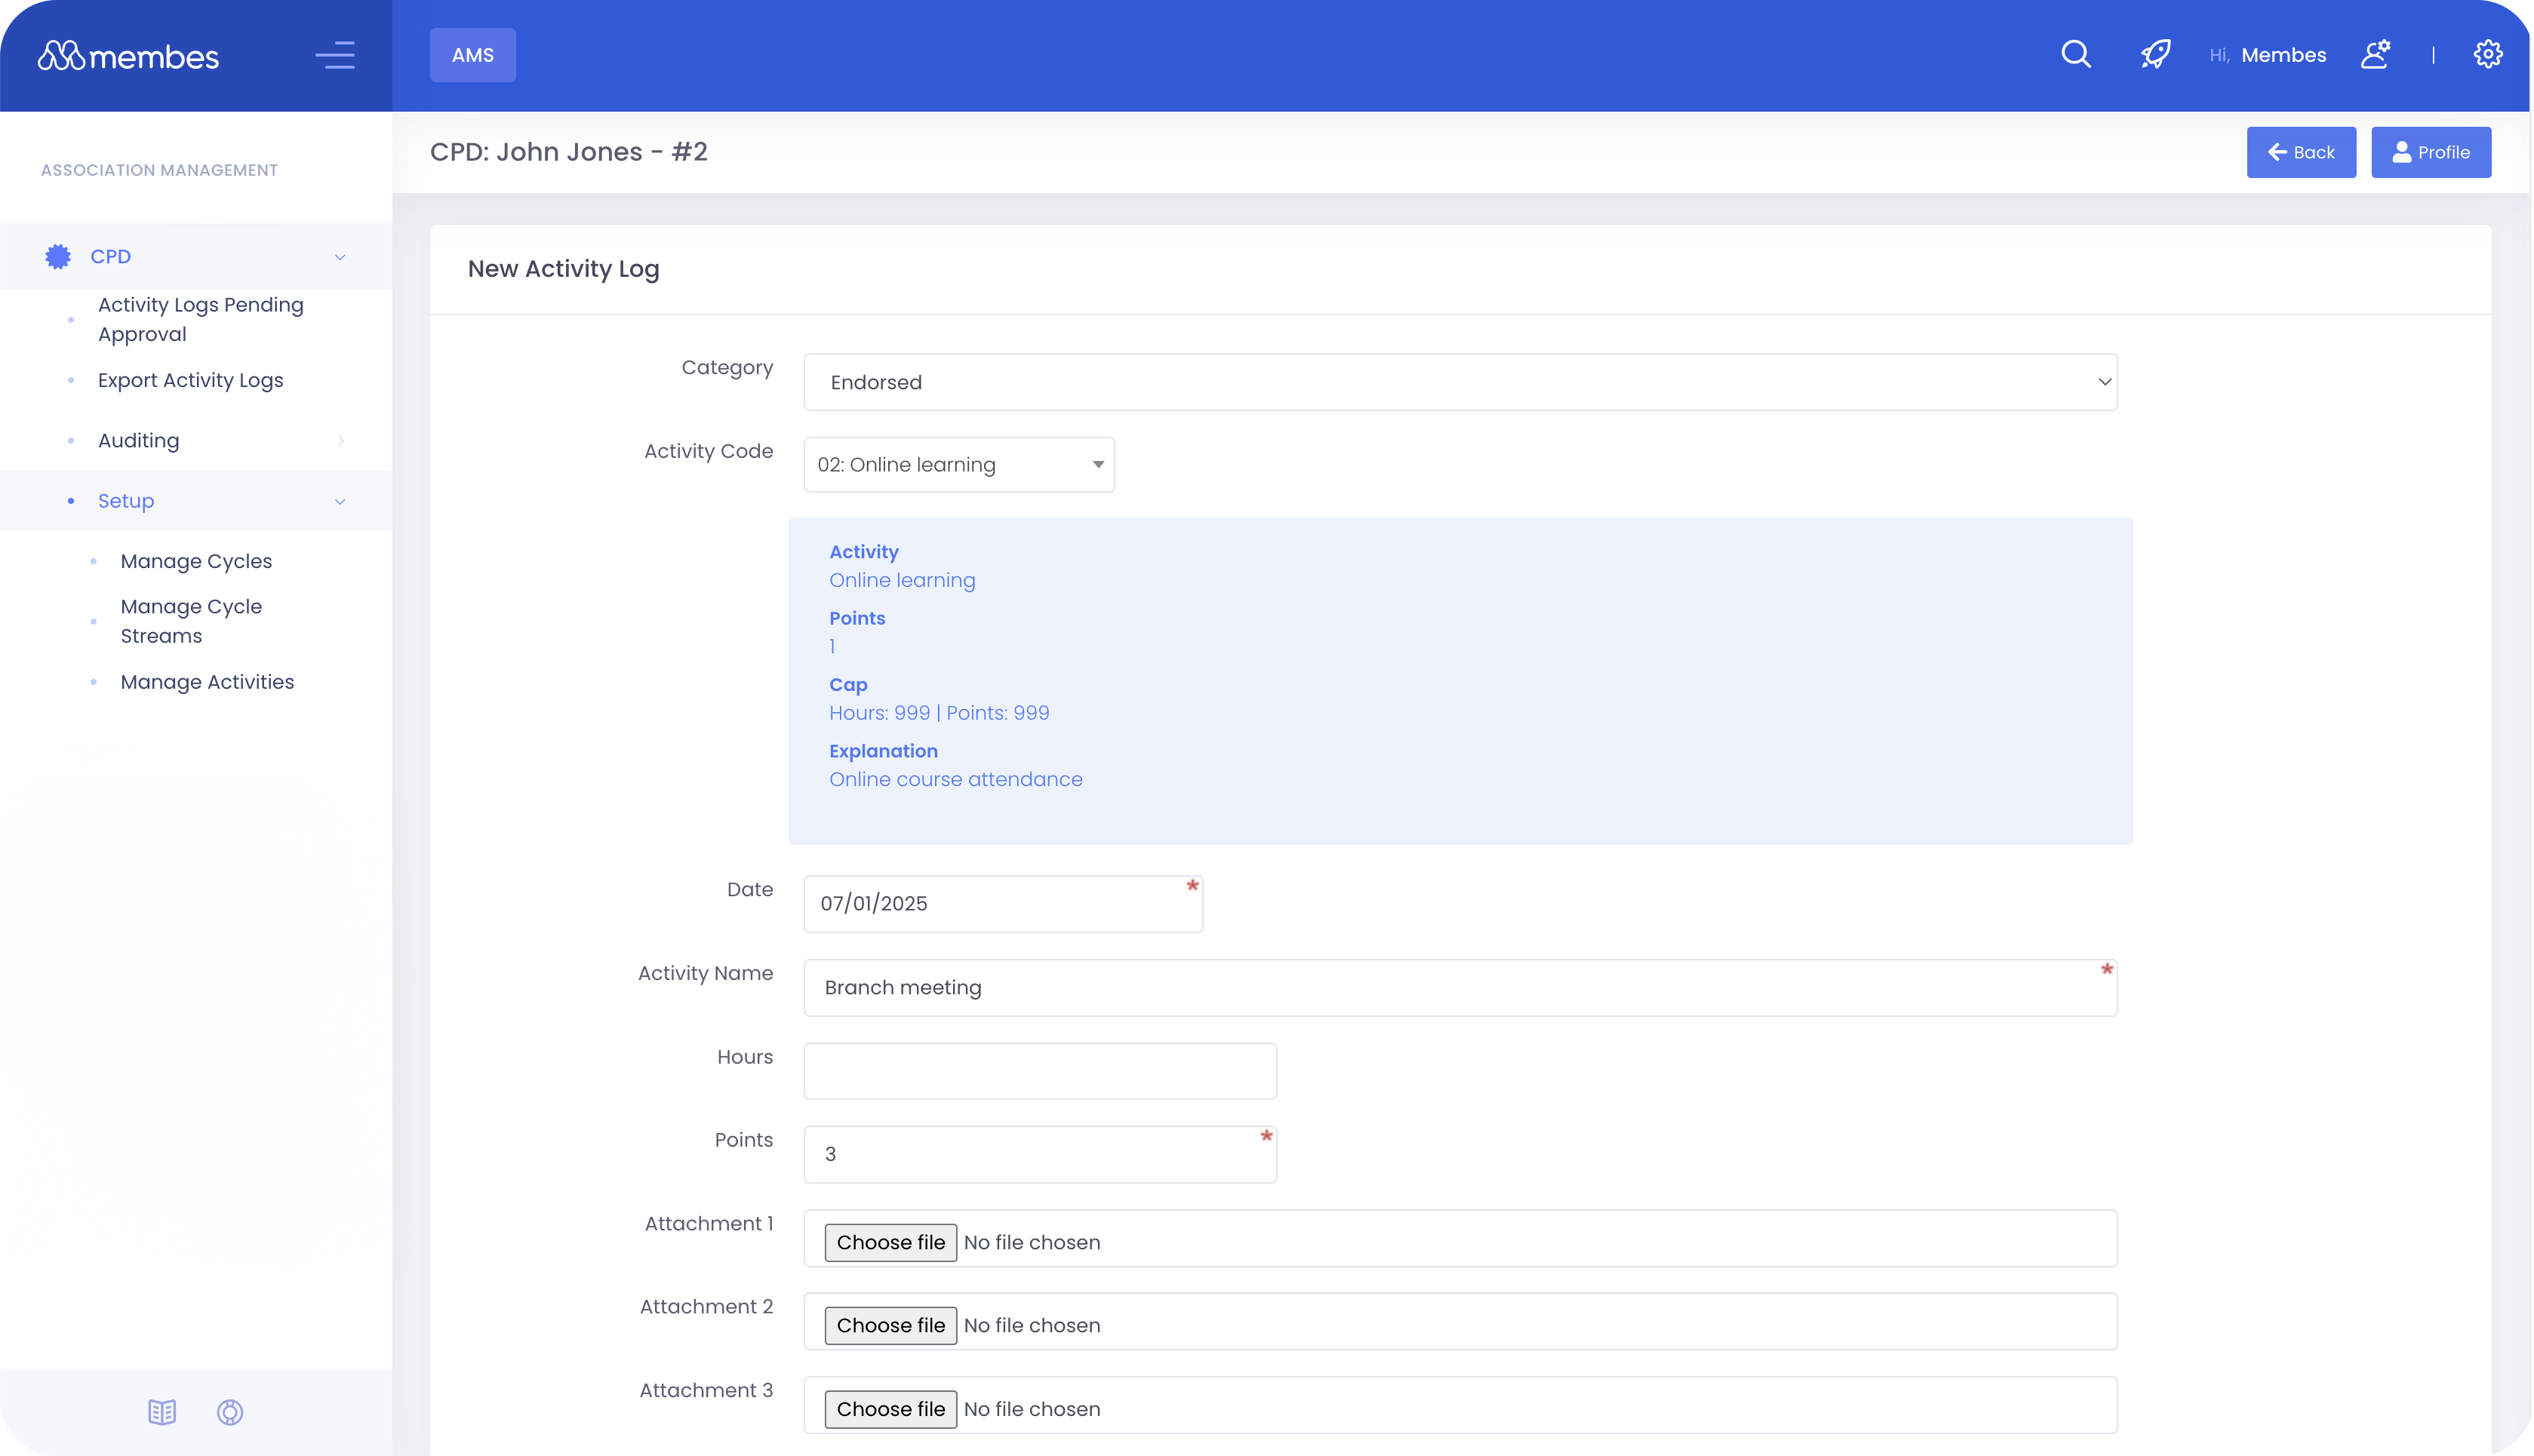The width and height of the screenshot is (2534, 1456).
Task: Click the support lifebuoy icon at sidebar bottom
Action: 230,1413
